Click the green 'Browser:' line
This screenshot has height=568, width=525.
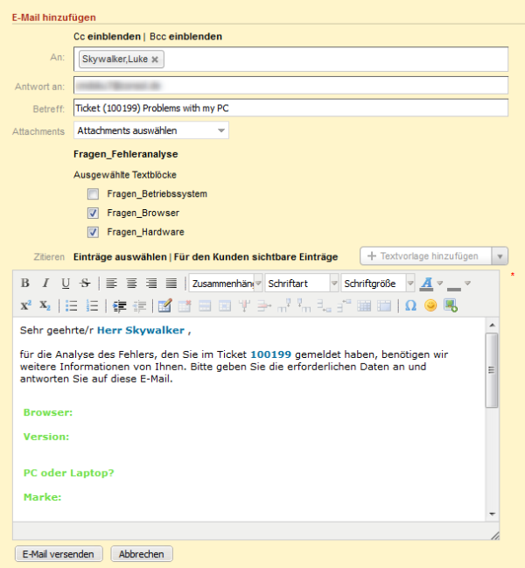[48, 412]
